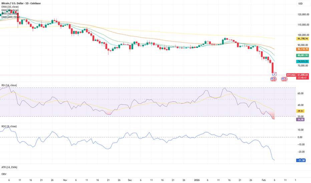Click the ROC zero line label 0.00
This screenshot has width=311, height=183.
300,137
